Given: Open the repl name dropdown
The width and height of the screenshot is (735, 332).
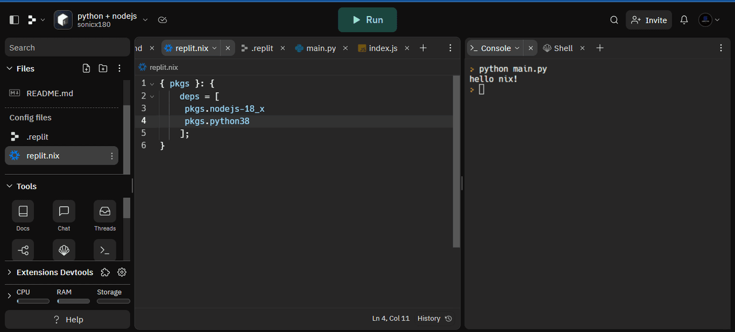Looking at the screenshot, I should (x=145, y=20).
